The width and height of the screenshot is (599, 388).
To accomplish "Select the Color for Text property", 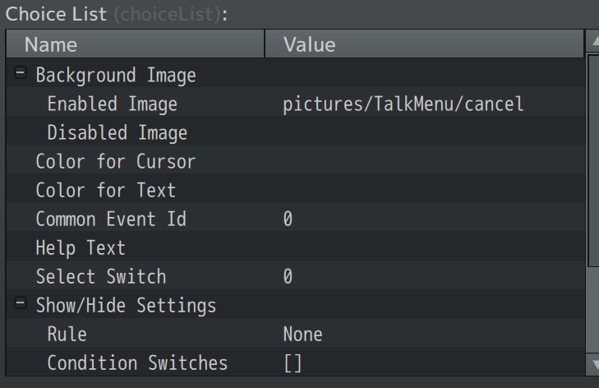I will point(105,191).
